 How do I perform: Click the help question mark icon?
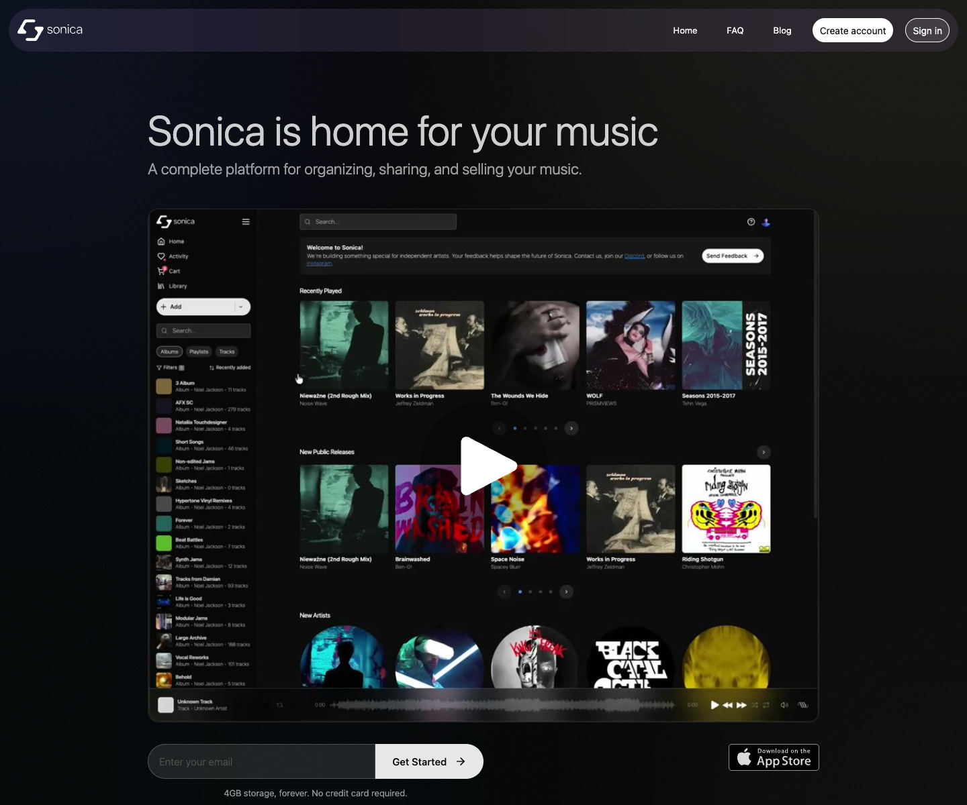[x=751, y=222]
